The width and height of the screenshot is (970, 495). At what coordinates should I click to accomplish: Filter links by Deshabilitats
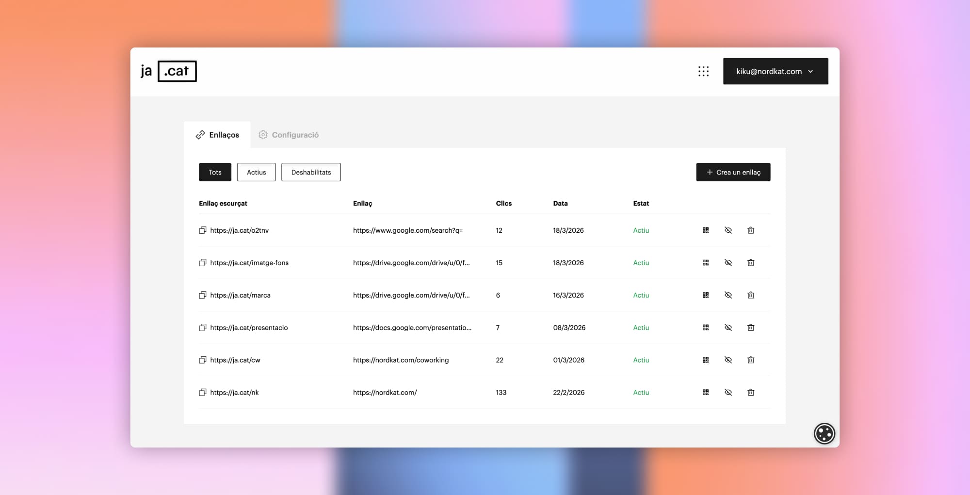[311, 172]
